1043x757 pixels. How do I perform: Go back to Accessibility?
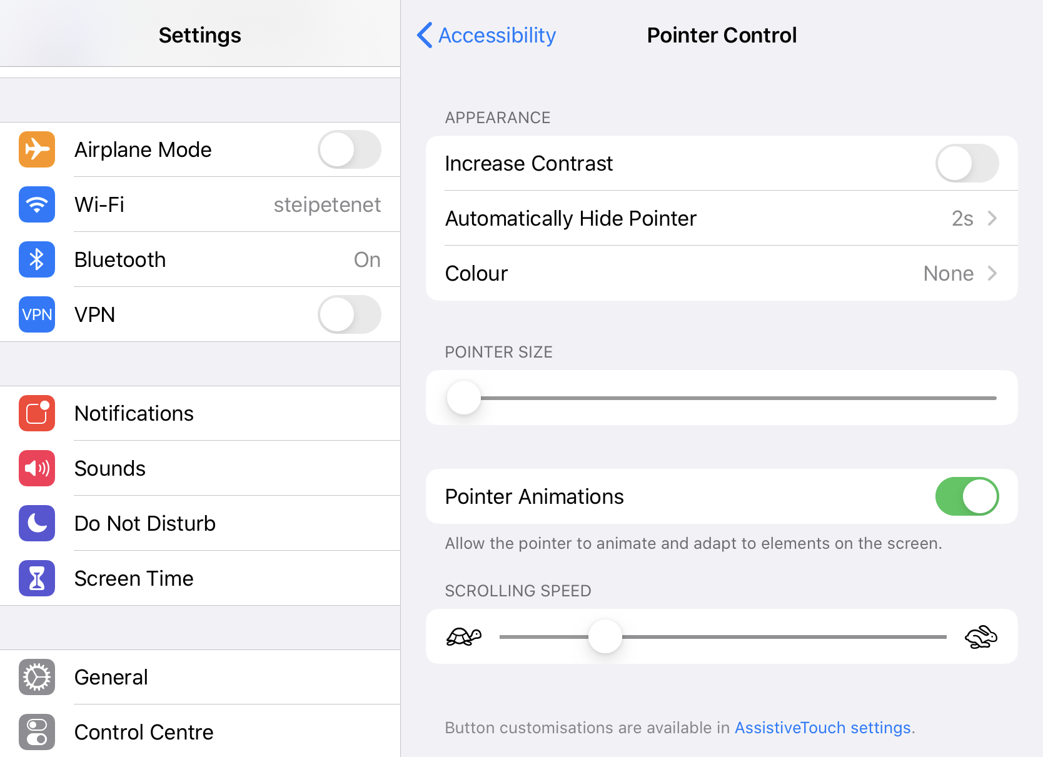(486, 35)
